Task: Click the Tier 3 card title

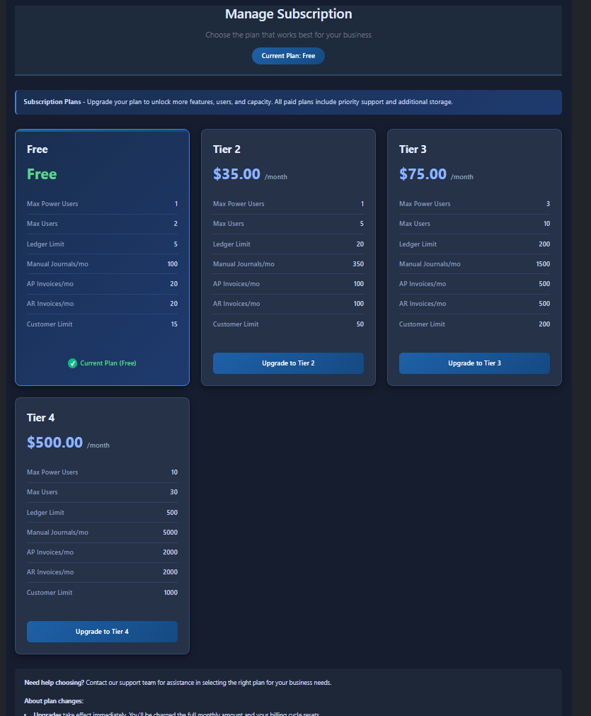Action: pos(413,149)
